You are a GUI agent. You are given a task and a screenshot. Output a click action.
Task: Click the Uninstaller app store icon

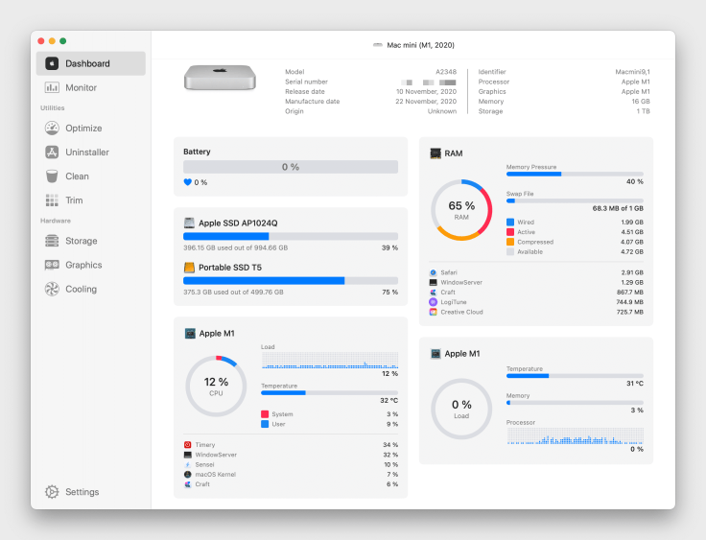click(x=52, y=153)
